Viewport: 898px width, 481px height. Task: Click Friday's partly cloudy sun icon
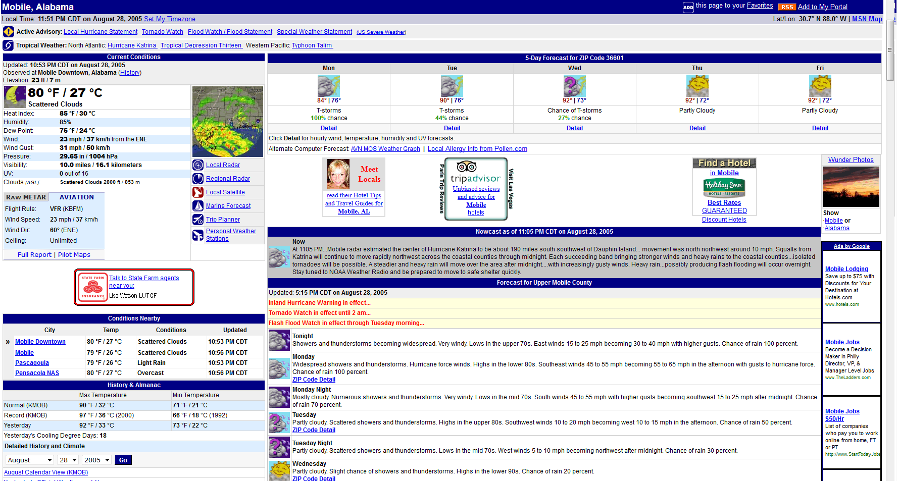tap(820, 86)
